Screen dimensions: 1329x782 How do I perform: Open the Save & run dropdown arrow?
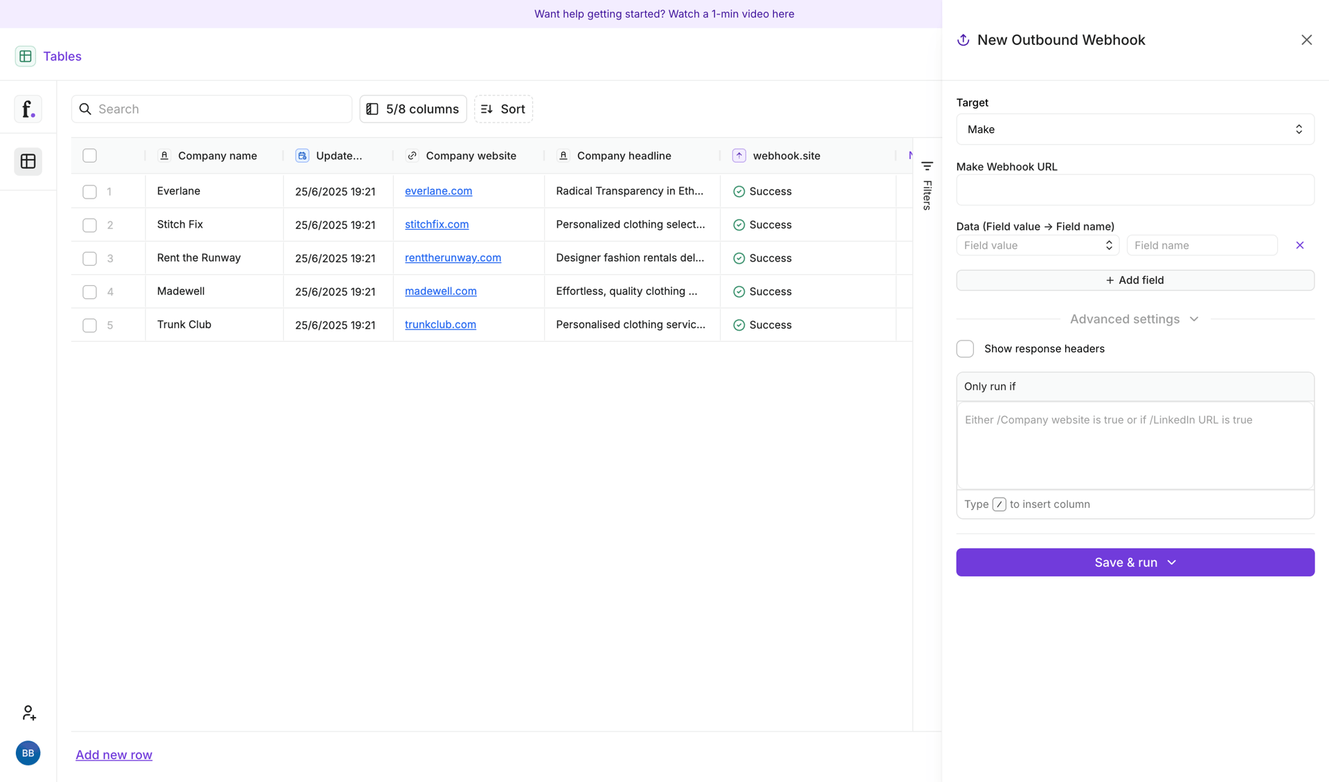pos(1171,563)
